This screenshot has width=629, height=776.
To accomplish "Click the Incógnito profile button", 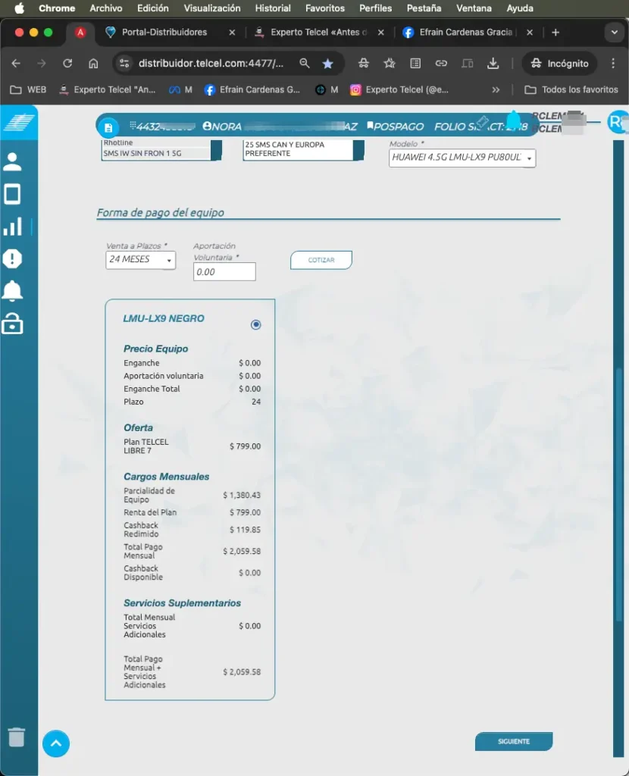I will (x=560, y=64).
